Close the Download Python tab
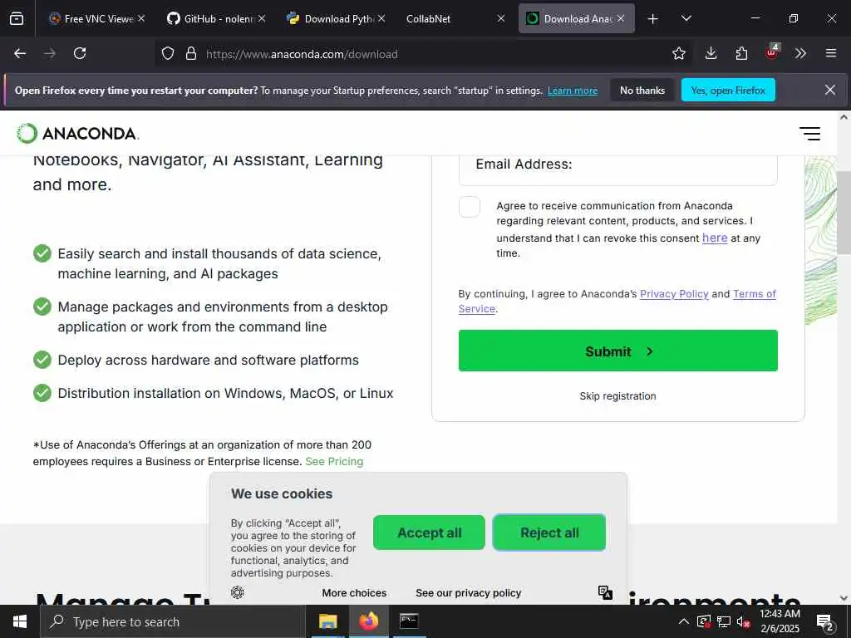Screen dimensions: 851x638 tap(381, 18)
